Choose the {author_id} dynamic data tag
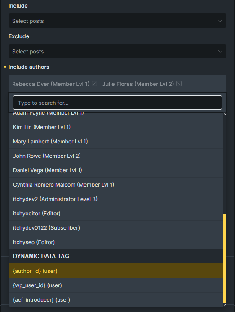The width and height of the screenshot is (235, 312). click(115, 271)
